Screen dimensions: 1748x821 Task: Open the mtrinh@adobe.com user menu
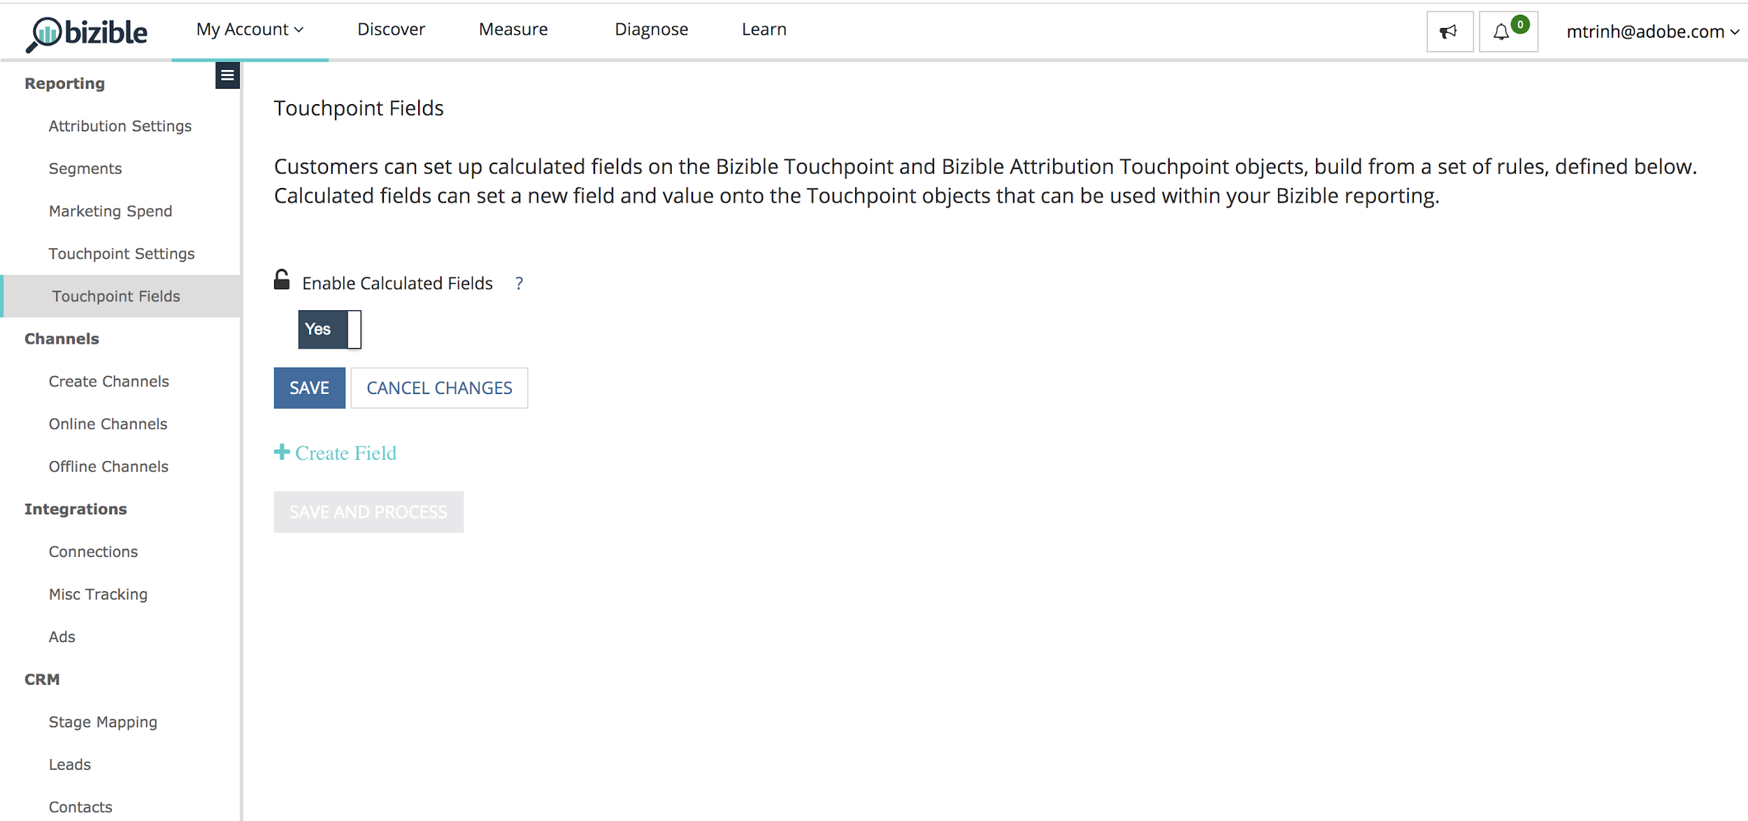tap(1652, 31)
